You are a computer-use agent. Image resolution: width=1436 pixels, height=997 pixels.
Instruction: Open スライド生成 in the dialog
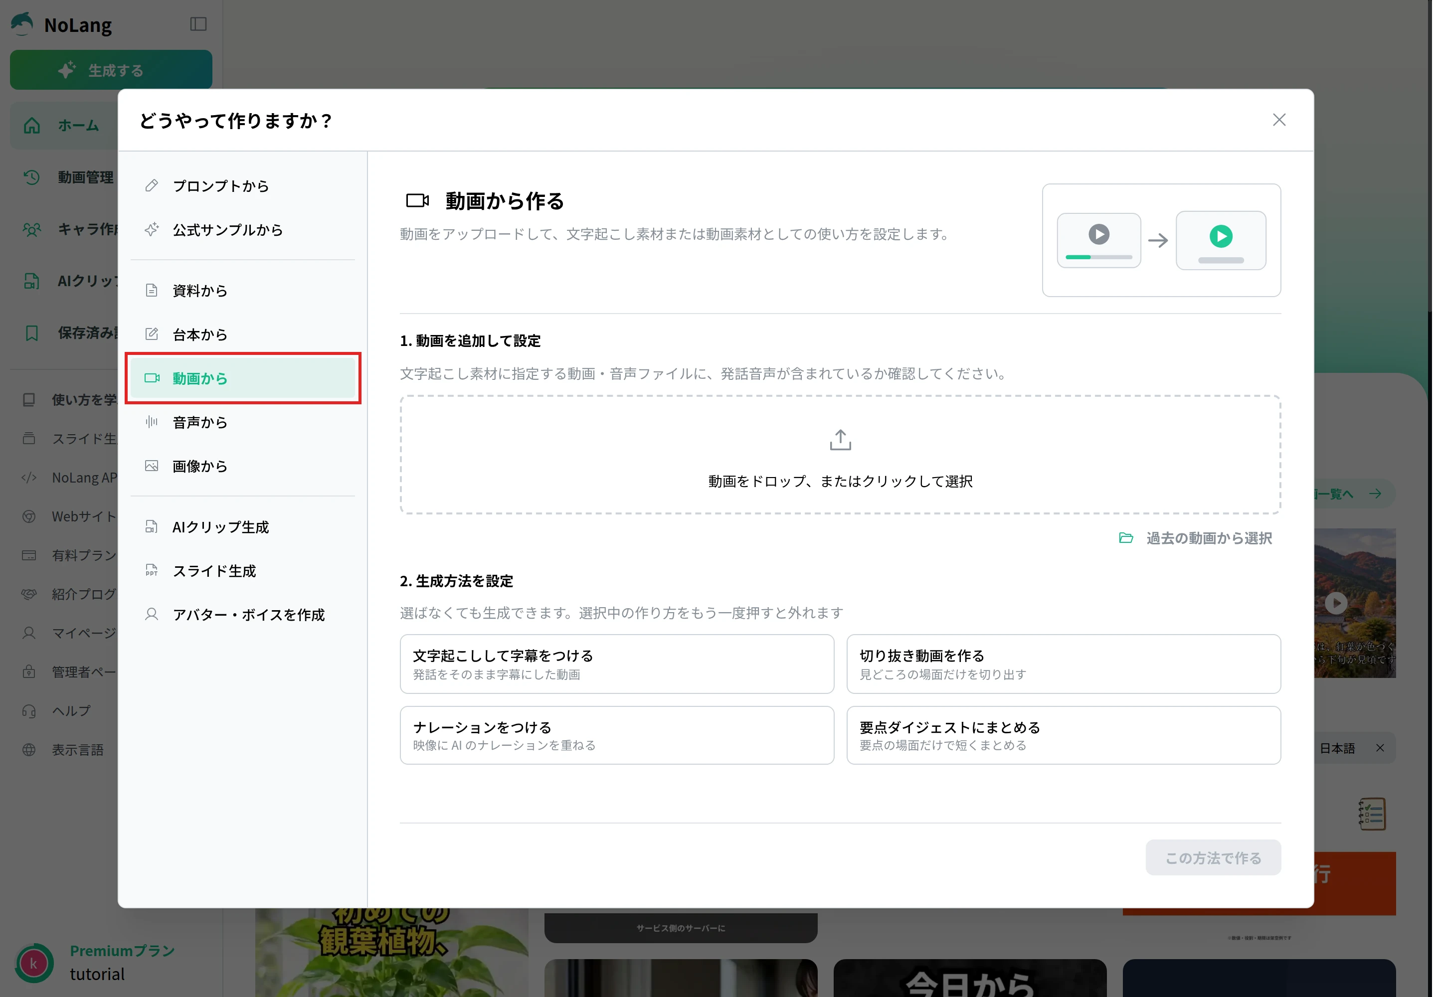tap(242, 571)
